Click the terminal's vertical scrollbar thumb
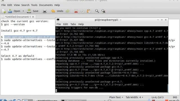 coord(168,88)
